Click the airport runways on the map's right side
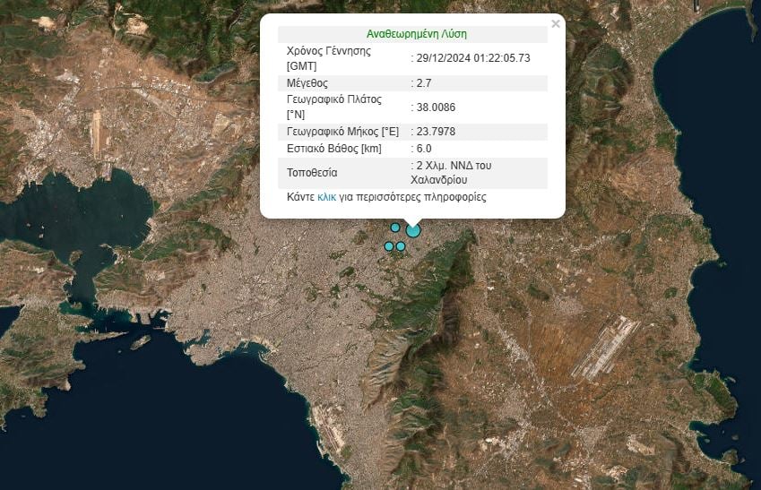The height and width of the screenshot is (490, 761). click(605, 347)
